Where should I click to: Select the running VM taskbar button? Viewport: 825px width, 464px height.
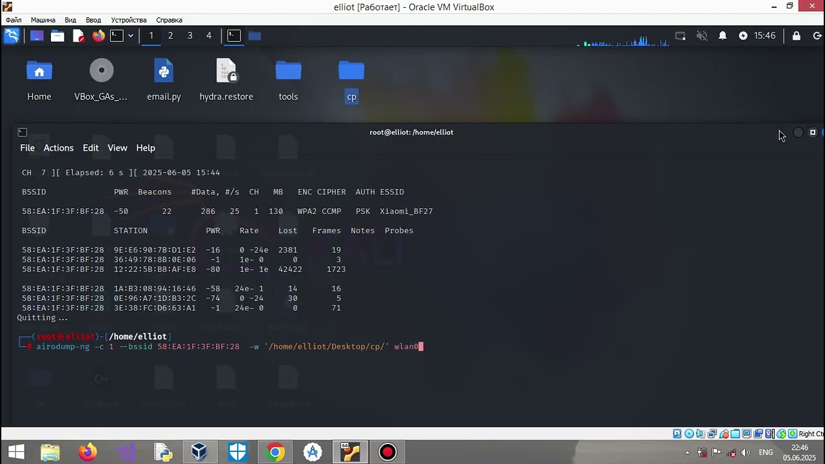click(350, 452)
